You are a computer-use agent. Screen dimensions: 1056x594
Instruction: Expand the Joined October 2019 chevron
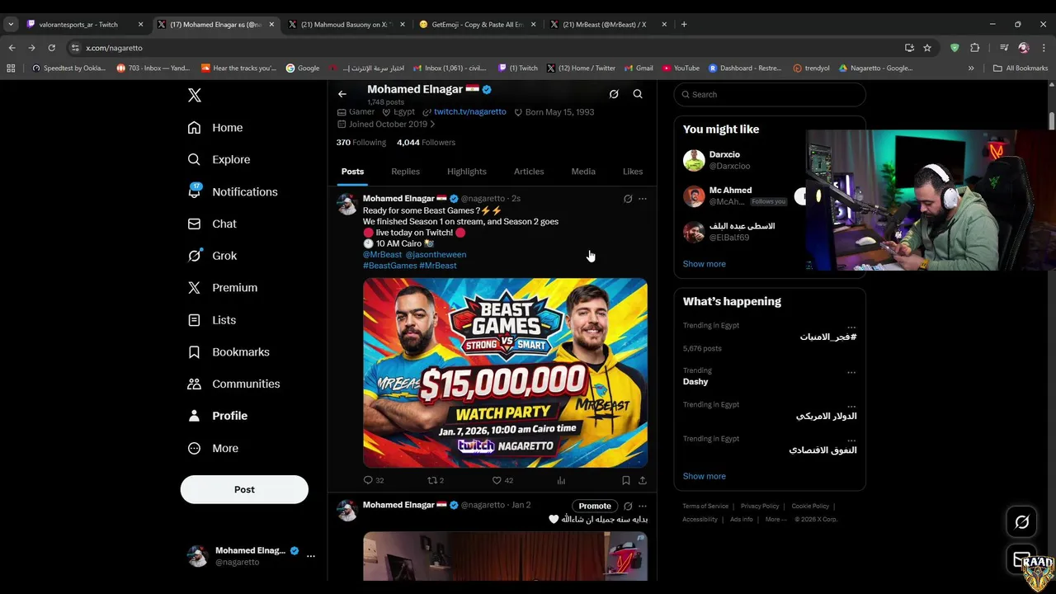point(432,125)
